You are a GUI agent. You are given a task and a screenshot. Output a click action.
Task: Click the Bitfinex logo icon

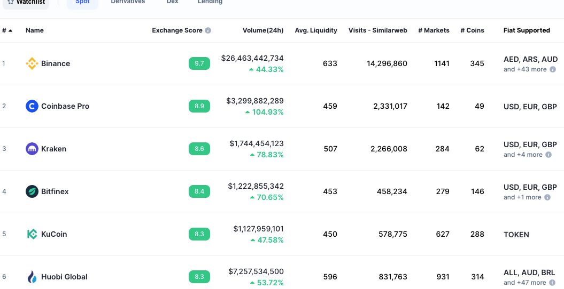(x=32, y=191)
